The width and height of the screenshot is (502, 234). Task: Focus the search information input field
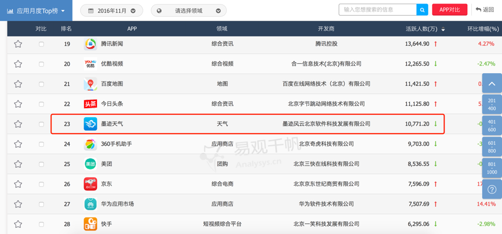click(377, 10)
